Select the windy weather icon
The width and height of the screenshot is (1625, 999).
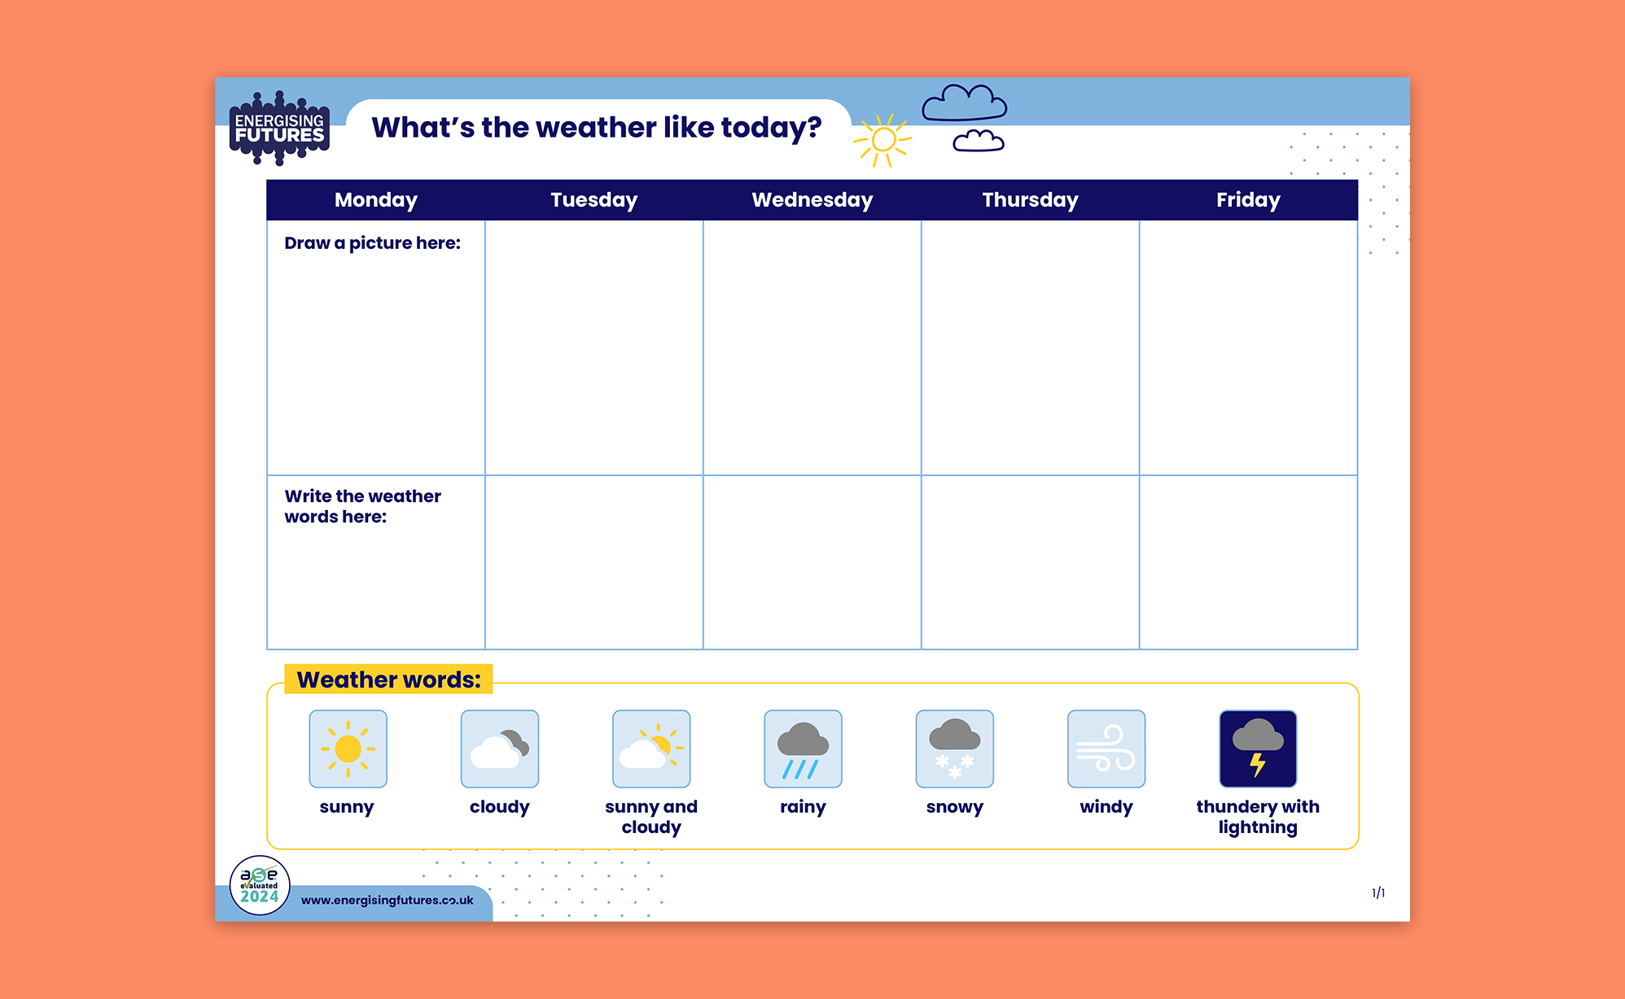(x=1106, y=748)
